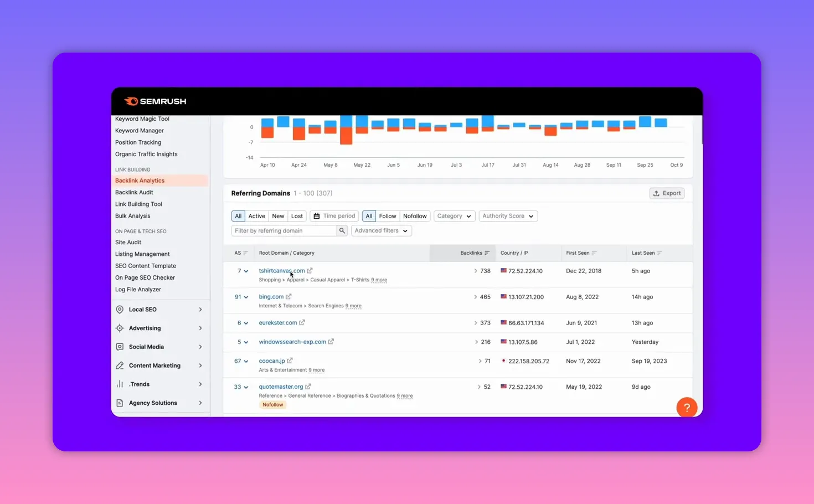
Task: Open external link icon for bing.com
Action: point(288,297)
